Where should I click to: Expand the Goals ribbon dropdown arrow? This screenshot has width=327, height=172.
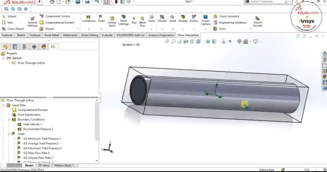[101, 29]
